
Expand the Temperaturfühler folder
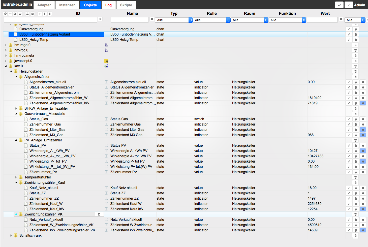(16, 177)
